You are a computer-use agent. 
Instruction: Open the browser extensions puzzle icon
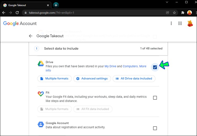point(183,13)
